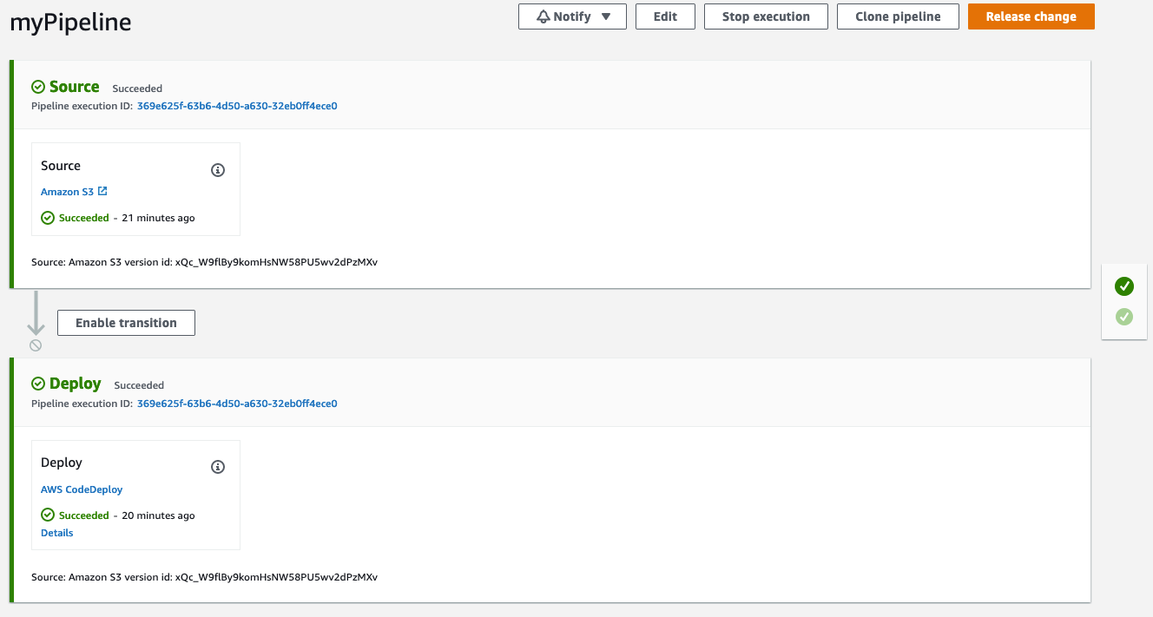Click the Succeeded status icon under Source
This screenshot has width=1153, height=617.
48,217
